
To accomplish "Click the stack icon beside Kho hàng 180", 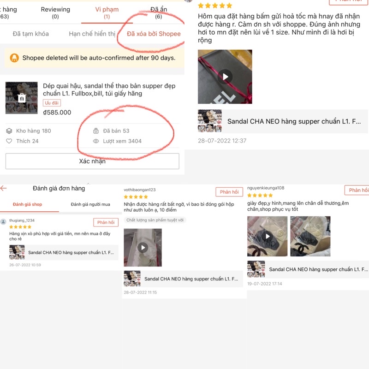I will pos(9,131).
